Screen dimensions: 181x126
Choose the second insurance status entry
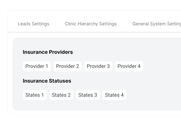(61, 95)
